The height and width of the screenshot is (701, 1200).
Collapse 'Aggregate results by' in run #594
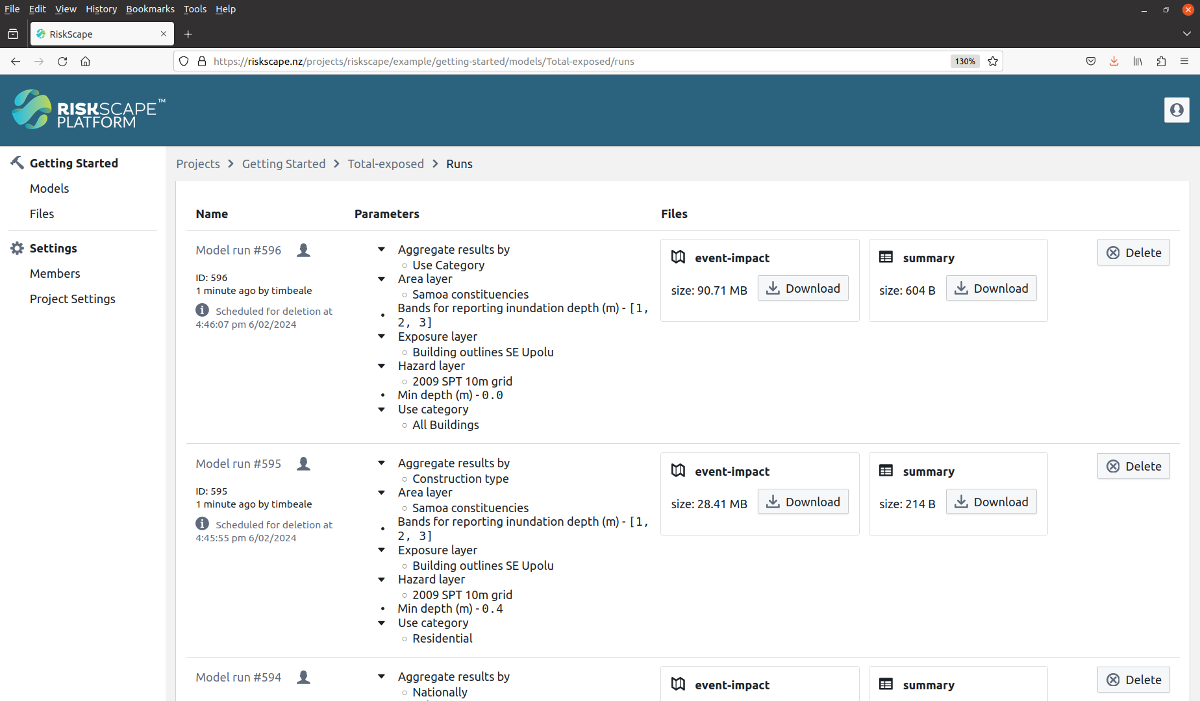coord(382,677)
